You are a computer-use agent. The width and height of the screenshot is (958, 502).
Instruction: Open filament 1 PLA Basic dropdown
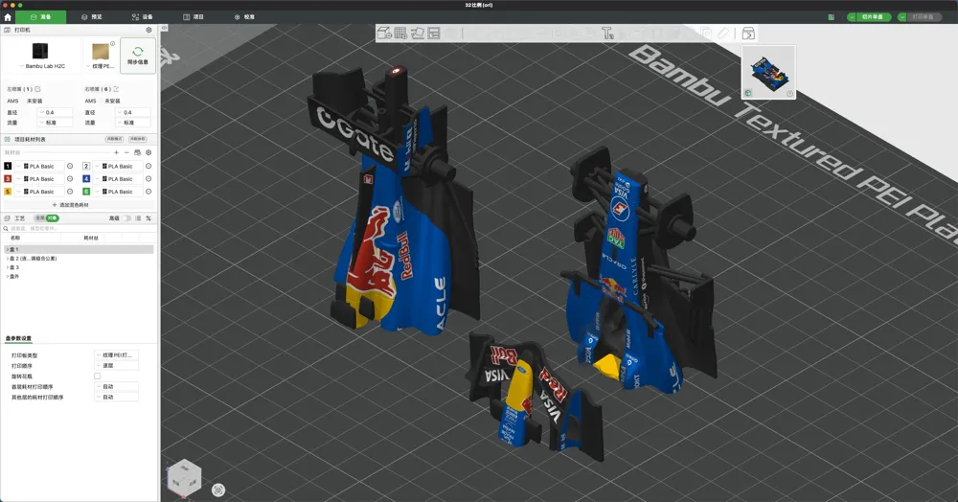(39, 166)
